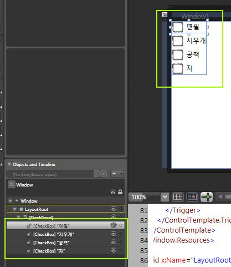This screenshot has width=231, height=267.
Task: Select the [CheckBox] "자" tree row
Action: pyautogui.click(x=65, y=250)
